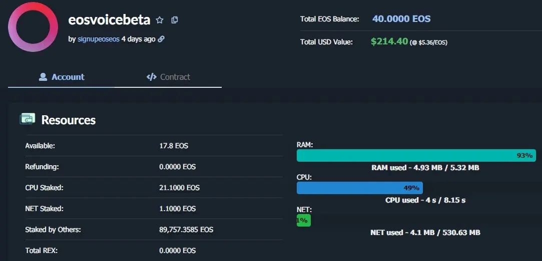Select the 21.1000 EOS CPU staked value
Viewport: 542px width, 261px height.
coord(179,188)
